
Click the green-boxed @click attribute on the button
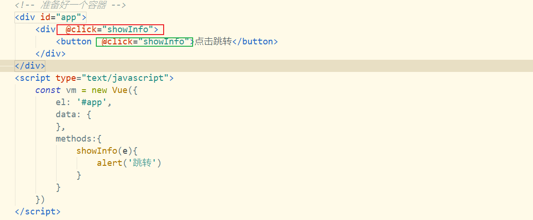(144, 42)
